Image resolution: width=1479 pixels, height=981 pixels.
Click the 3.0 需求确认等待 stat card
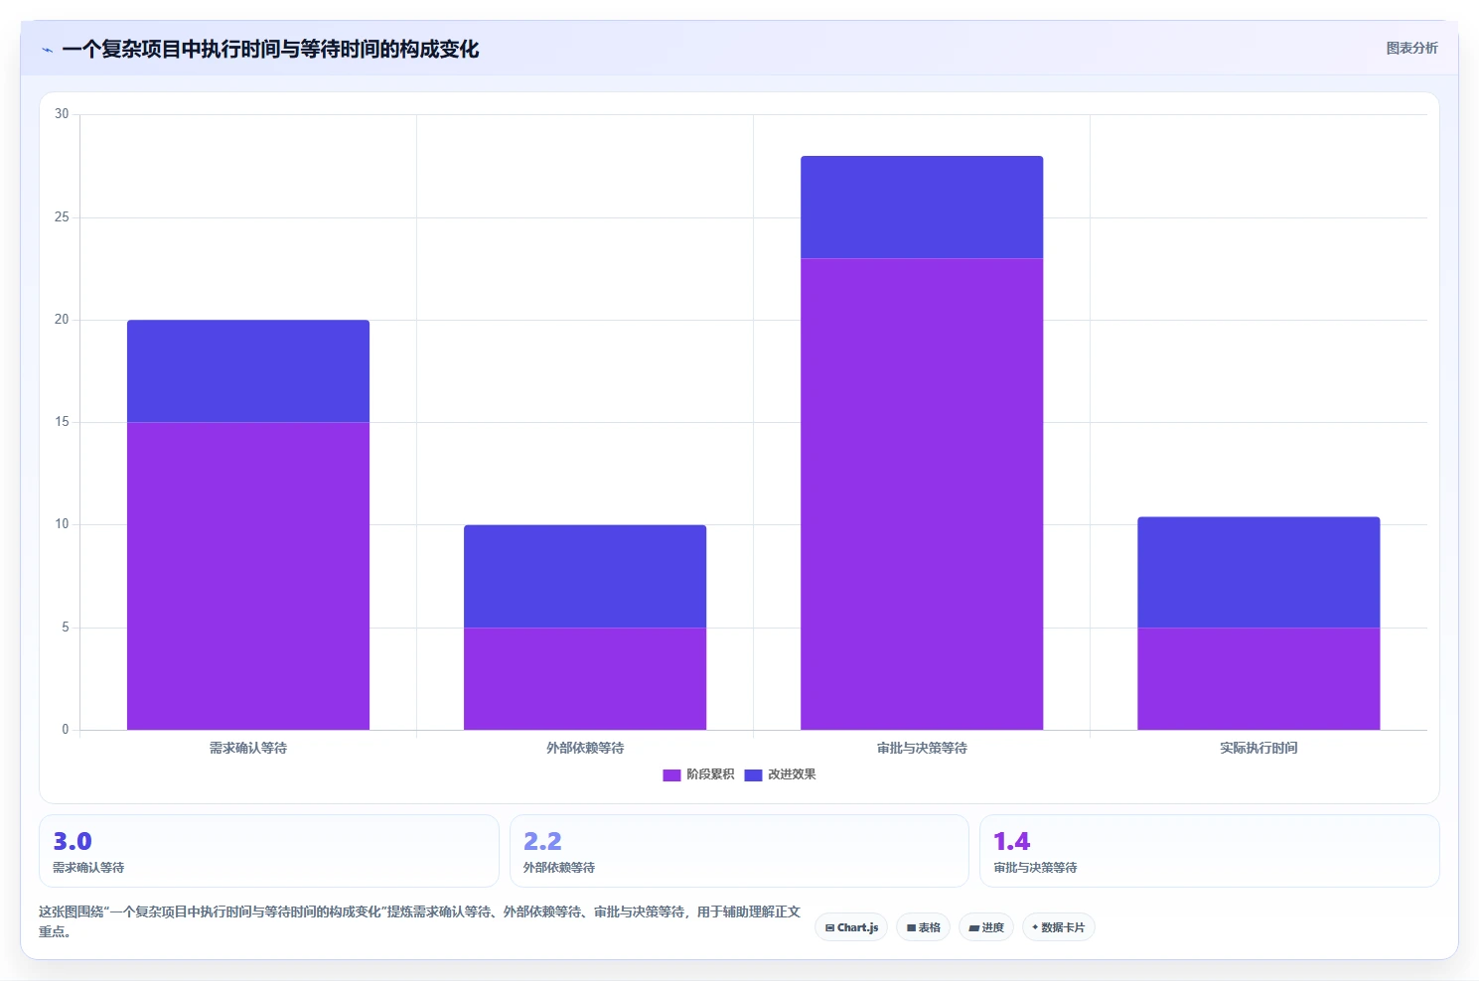[x=268, y=851]
